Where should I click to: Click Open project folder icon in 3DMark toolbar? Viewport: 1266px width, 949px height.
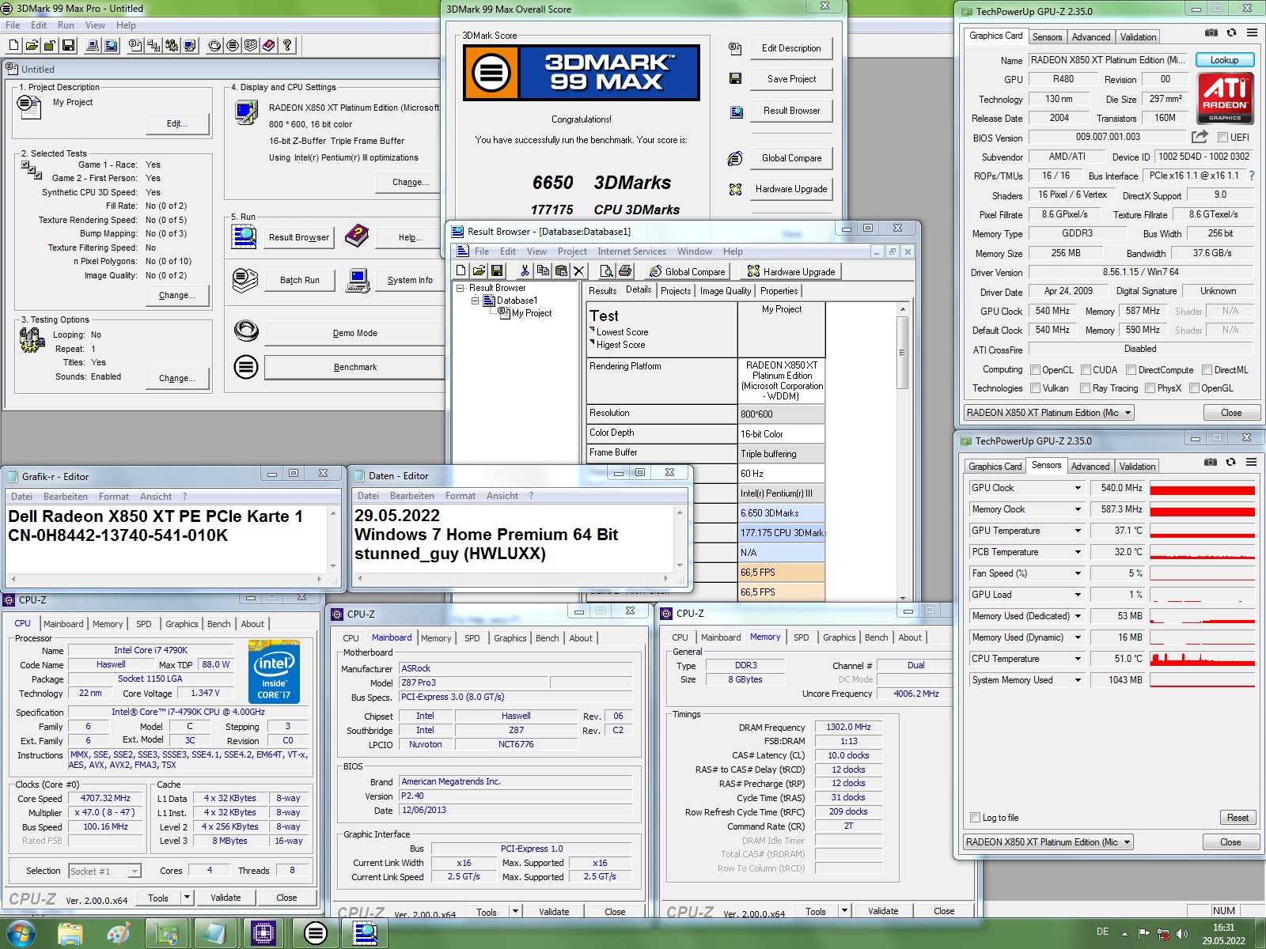[x=32, y=46]
